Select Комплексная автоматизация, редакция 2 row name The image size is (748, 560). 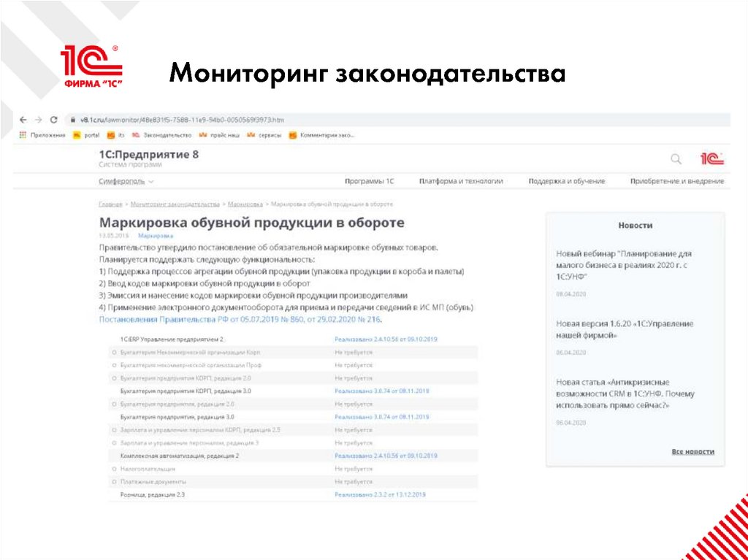coord(180,456)
